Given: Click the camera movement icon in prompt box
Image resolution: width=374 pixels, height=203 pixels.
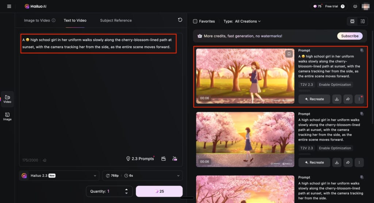Looking at the screenshot, I should click(164, 159).
